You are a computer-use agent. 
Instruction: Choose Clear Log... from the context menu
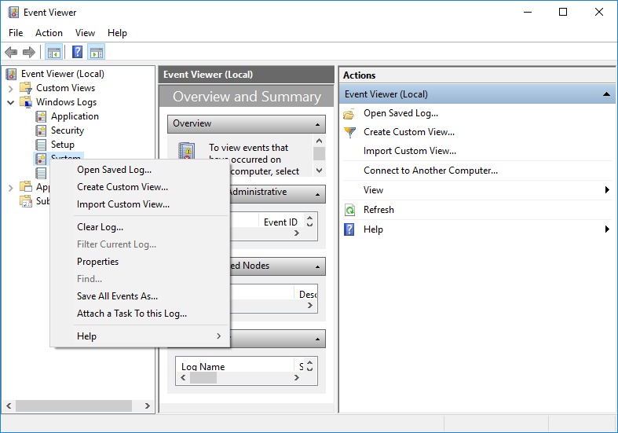pyautogui.click(x=100, y=227)
